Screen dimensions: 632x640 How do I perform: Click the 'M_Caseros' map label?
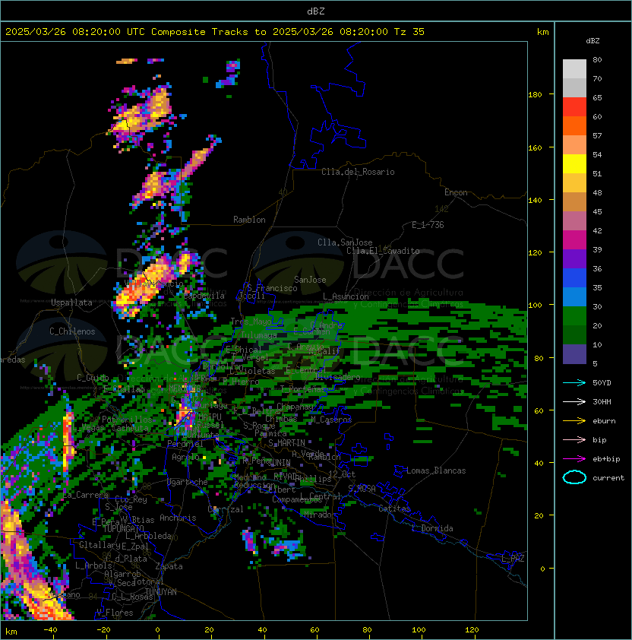[331, 420]
